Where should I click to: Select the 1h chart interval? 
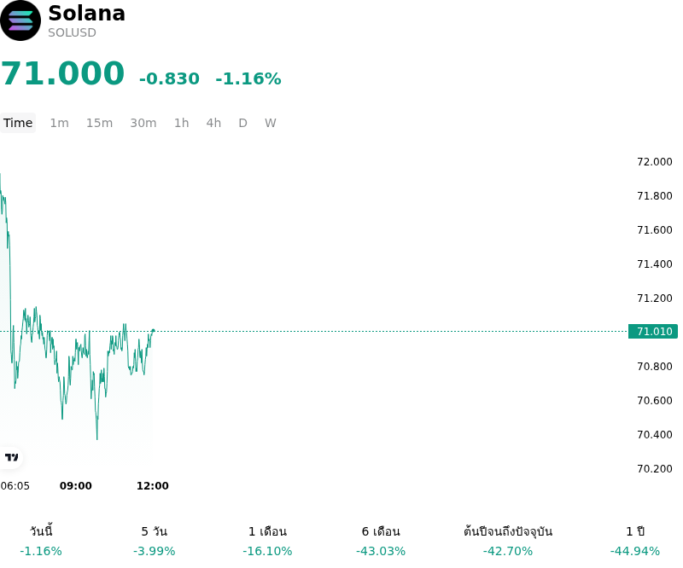pyautogui.click(x=182, y=123)
